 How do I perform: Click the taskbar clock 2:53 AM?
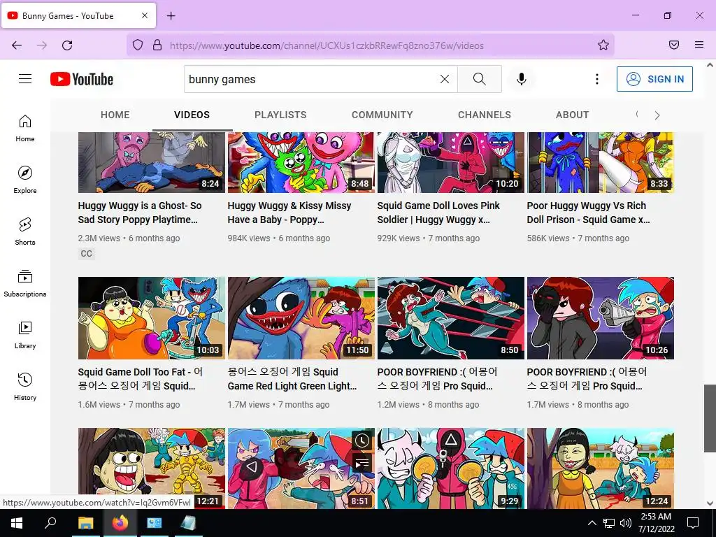[x=656, y=523]
